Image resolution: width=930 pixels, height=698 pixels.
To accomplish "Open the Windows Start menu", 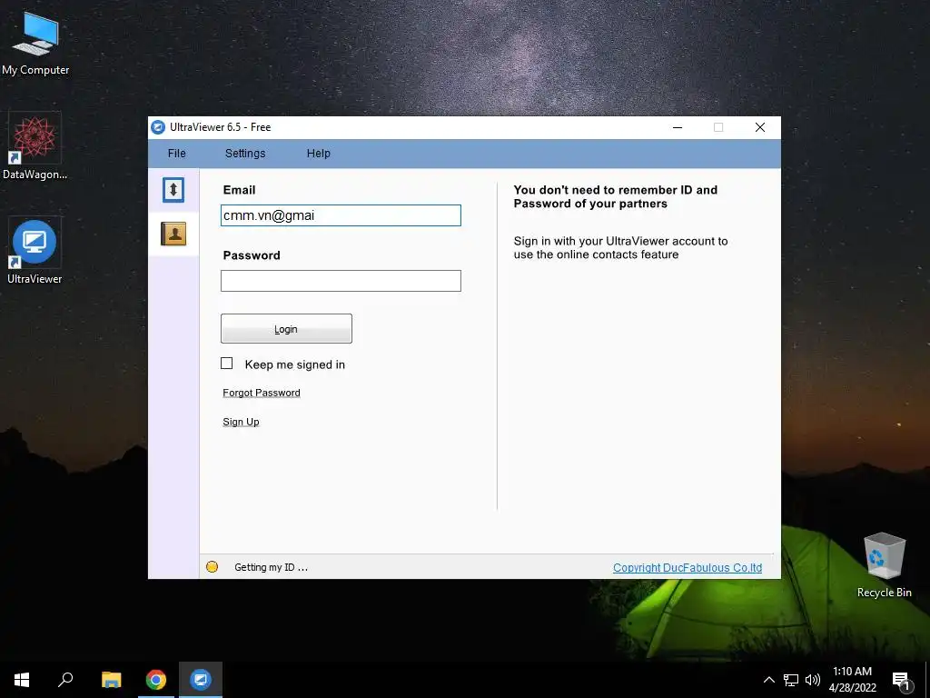I will point(22,680).
